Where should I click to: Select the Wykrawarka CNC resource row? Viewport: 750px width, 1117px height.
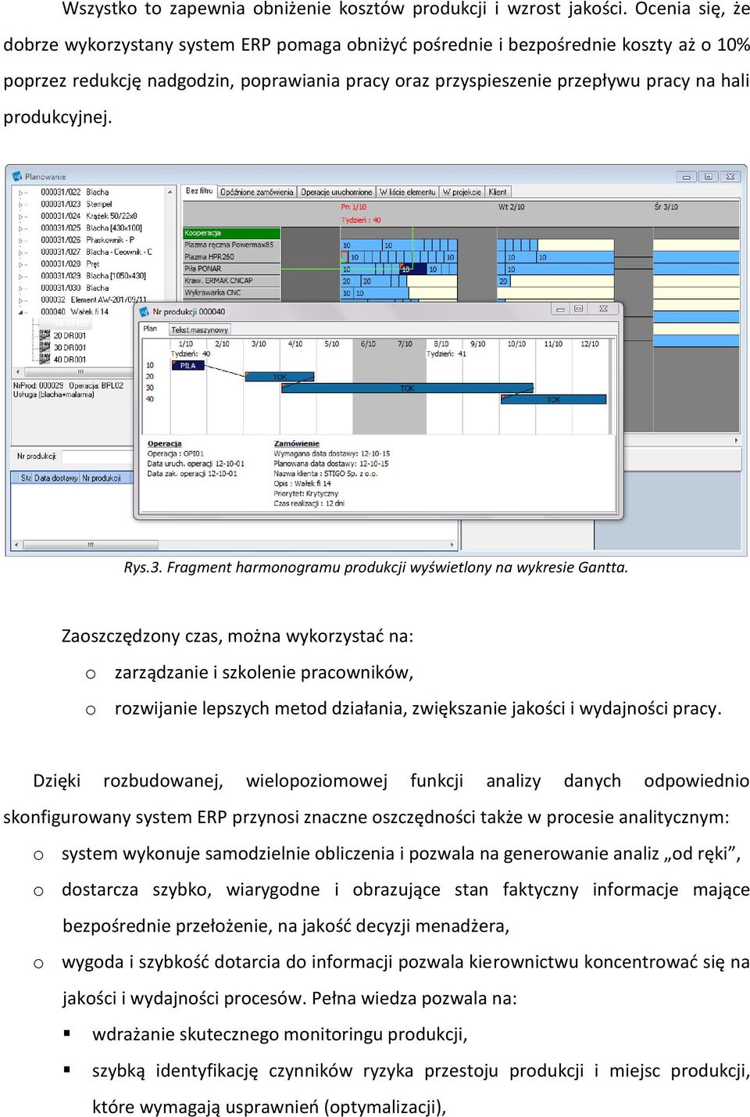tap(230, 292)
